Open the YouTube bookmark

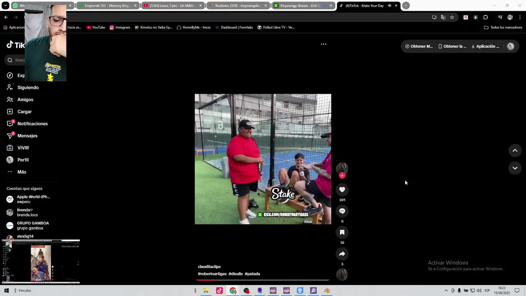click(96, 28)
